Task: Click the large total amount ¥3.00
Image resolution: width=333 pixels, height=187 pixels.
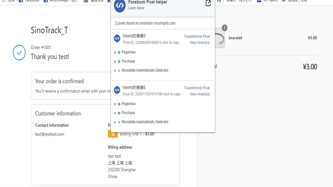Action: tap(310, 67)
